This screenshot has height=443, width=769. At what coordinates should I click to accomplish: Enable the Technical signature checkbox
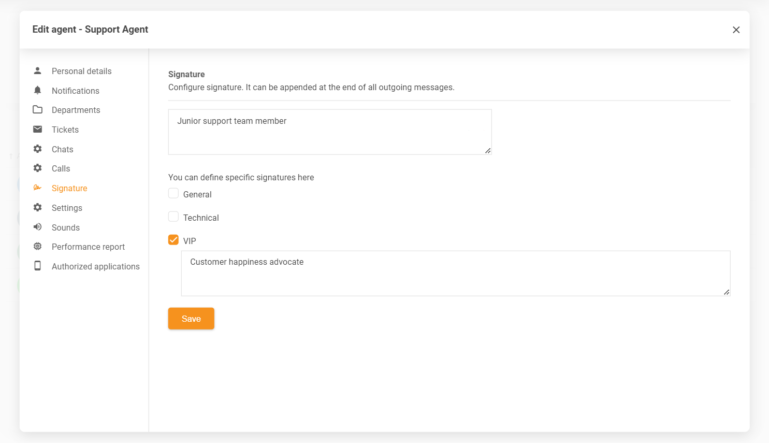[173, 217]
